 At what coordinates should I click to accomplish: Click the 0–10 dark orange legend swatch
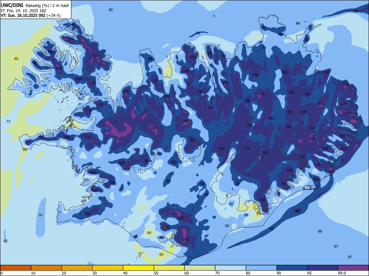pos(15,268)
